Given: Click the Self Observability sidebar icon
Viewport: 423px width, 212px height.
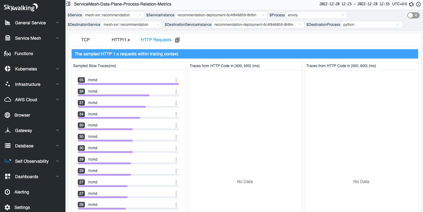Looking at the screenshot, I should 7,161.
